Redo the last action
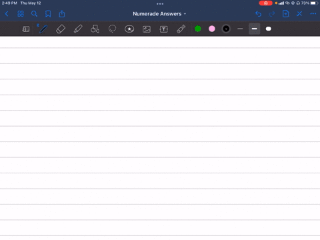The image size is (320, 240). pyautogui.click(x=272, y=14)
